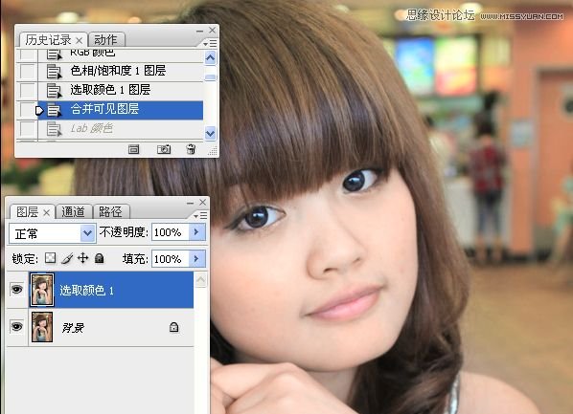
Task: Hide the 选取颜色 1 layer
Action: click(16, 290)
